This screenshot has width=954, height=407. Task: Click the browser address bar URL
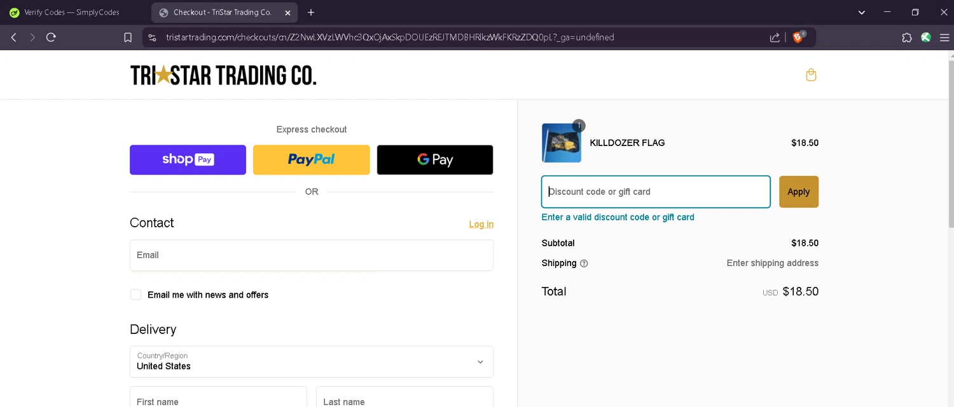click(390, 37)
